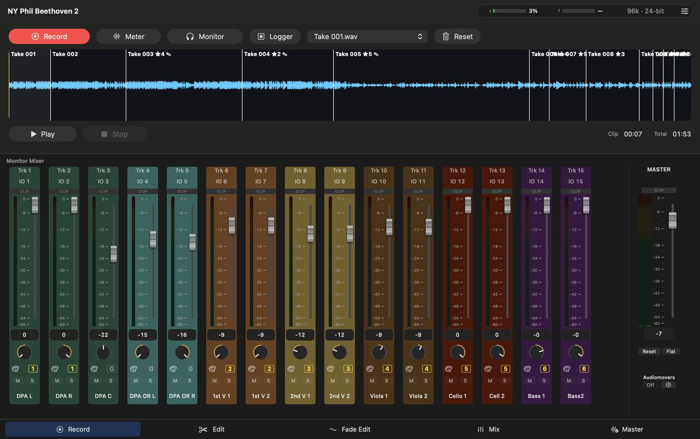The image size is (700, 439).
Task: Select the Take 002 marker in the waveform
Action: pos(65,54)
